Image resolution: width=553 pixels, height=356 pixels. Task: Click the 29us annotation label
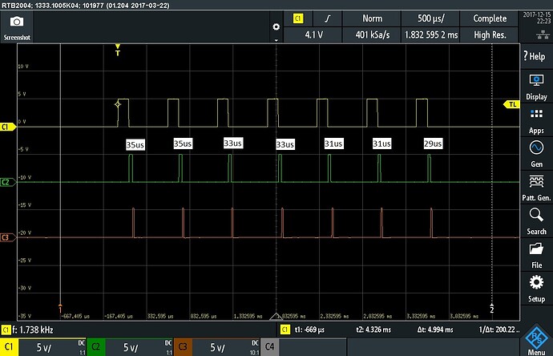433,144
